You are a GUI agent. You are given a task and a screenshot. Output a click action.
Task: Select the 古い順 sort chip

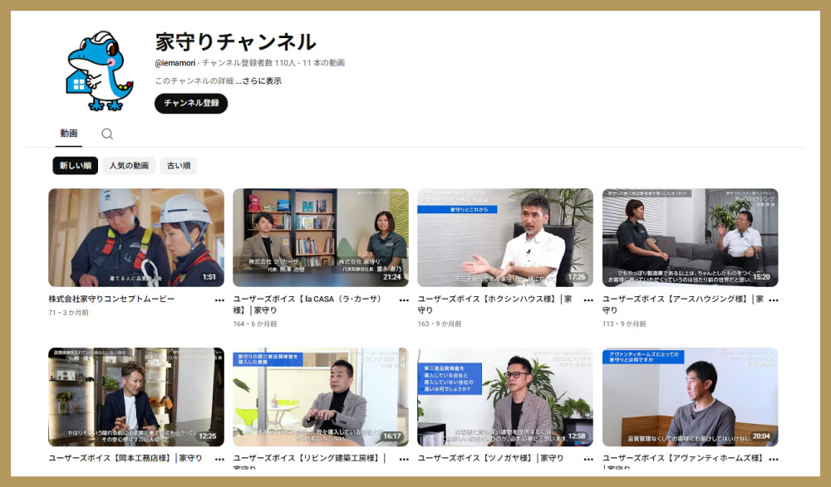[x=179, y=166]
